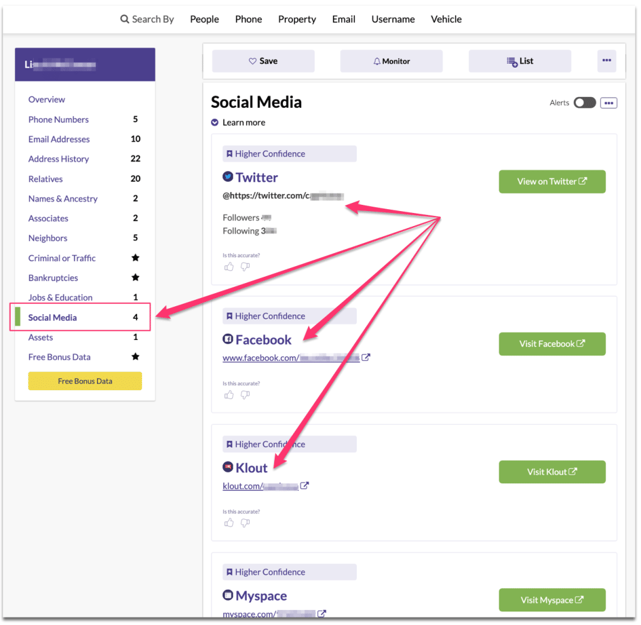Click the Klout logo icon
This screenshot has height=625, width=641.
(x=228, y=467)
